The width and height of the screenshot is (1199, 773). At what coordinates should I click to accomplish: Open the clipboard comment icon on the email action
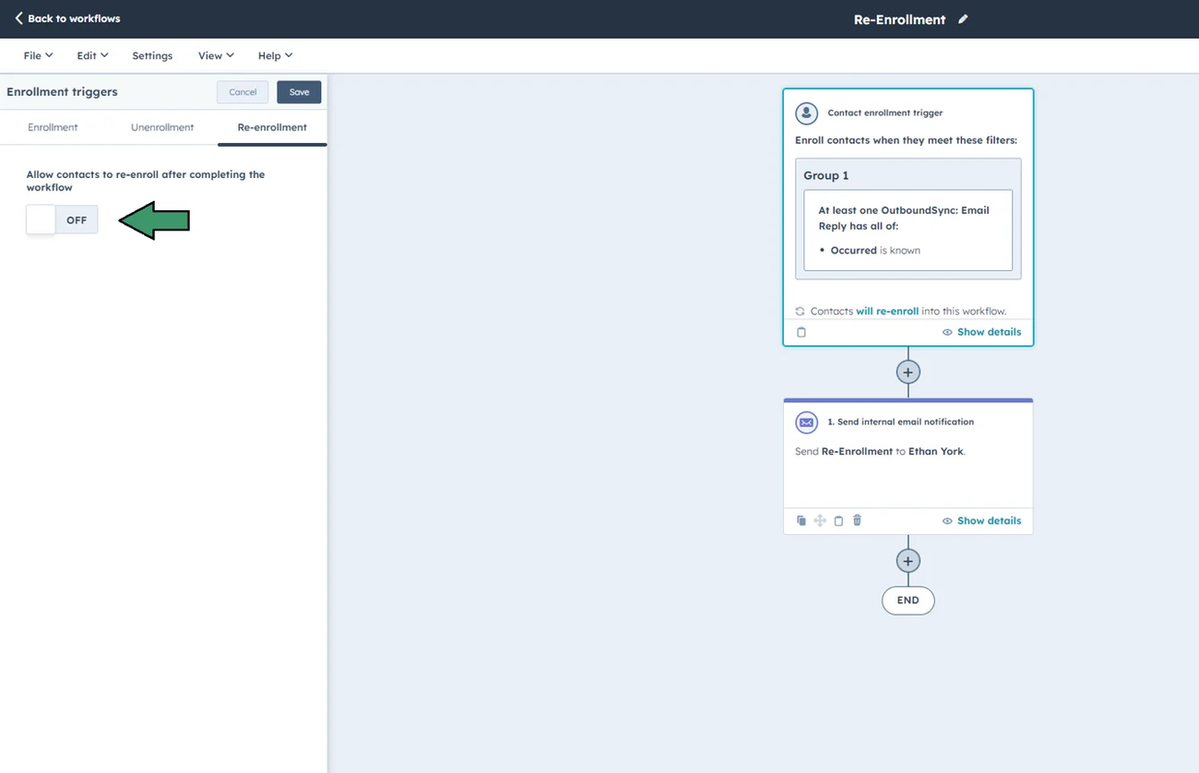click(838, 520)
